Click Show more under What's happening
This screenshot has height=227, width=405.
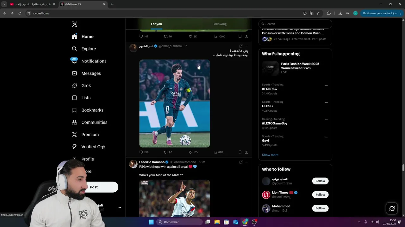(x=270, y=155)
